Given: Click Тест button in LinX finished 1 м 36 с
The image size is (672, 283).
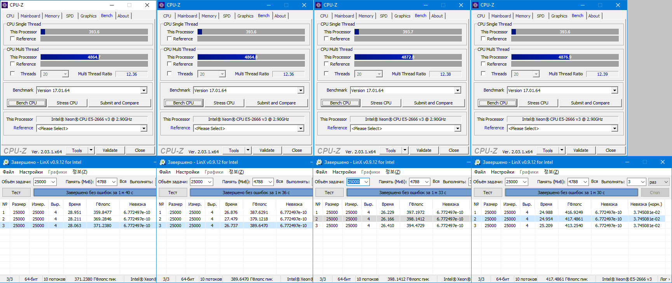Looking at the screenshot, I should (x=173, y=193).
